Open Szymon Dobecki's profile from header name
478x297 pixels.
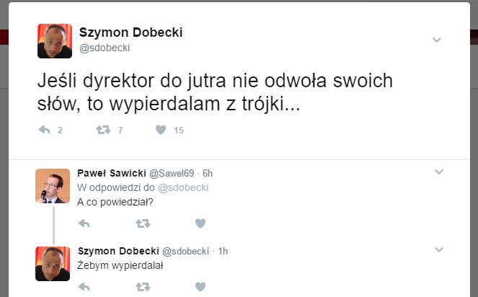pos(130,32)
